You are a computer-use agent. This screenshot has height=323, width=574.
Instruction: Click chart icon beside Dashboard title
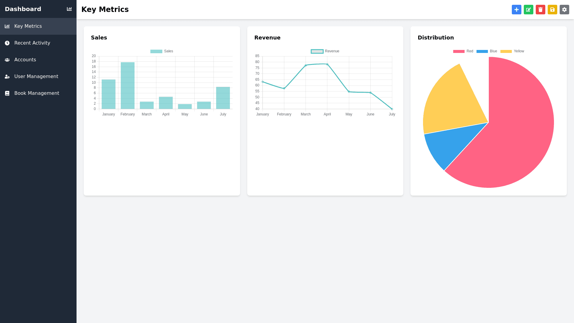(x=69, y=9)
